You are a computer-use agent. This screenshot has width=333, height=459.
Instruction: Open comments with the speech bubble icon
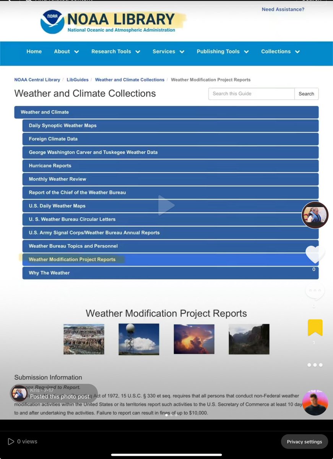(315, 291)
